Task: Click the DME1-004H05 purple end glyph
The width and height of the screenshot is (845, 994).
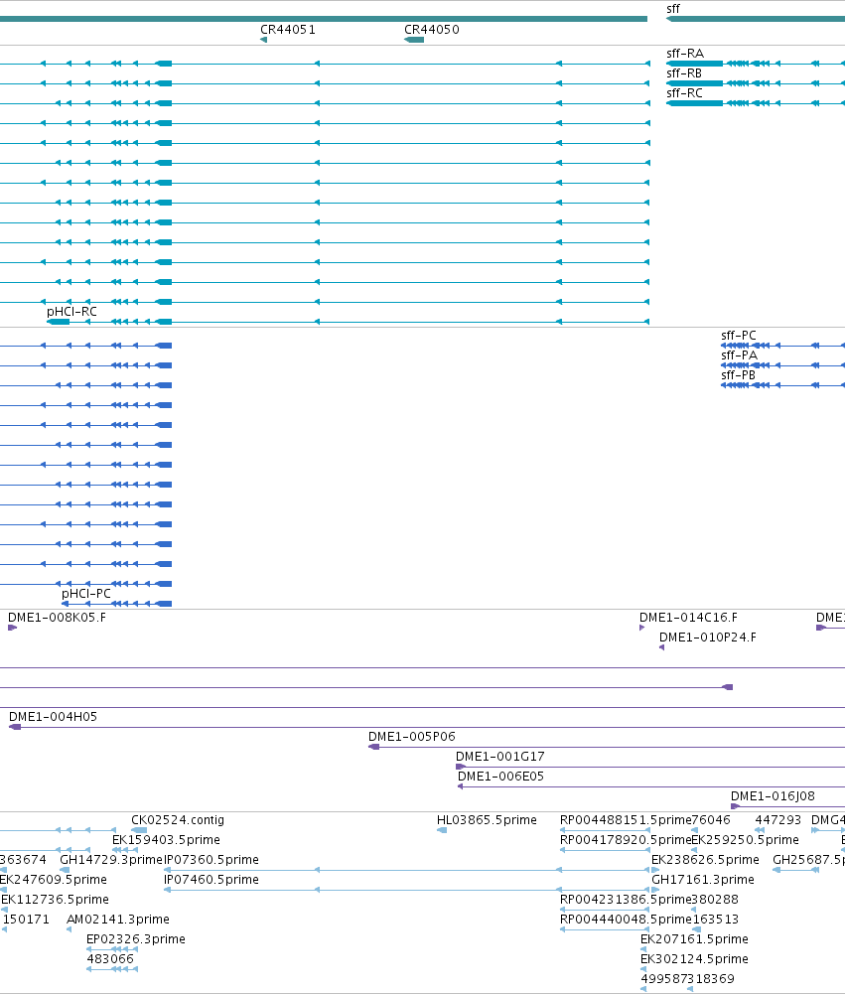Action: (x=15, y=727)
